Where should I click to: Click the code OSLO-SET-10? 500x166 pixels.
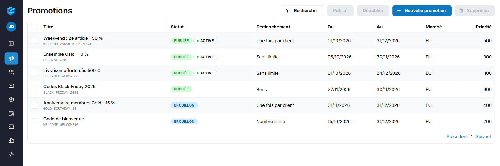tap(55, 60)
